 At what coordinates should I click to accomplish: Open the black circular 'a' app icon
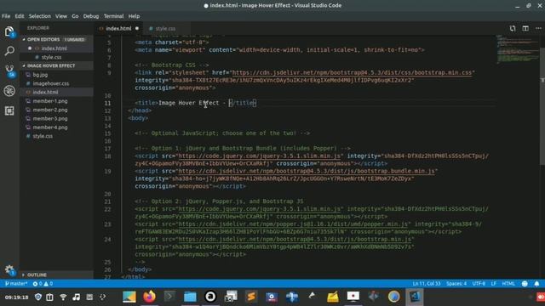point(210,297)
